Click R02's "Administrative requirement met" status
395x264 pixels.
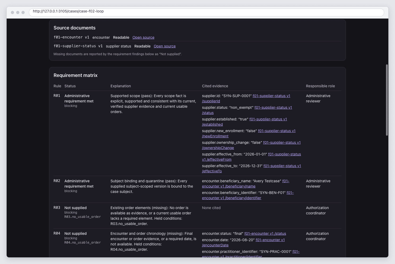tap(79, 184)
